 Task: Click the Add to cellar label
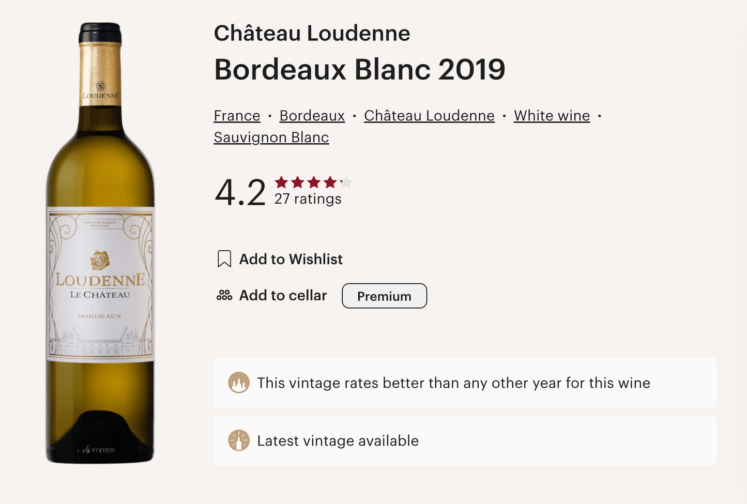pyautogui.click(x=283, y=295)
